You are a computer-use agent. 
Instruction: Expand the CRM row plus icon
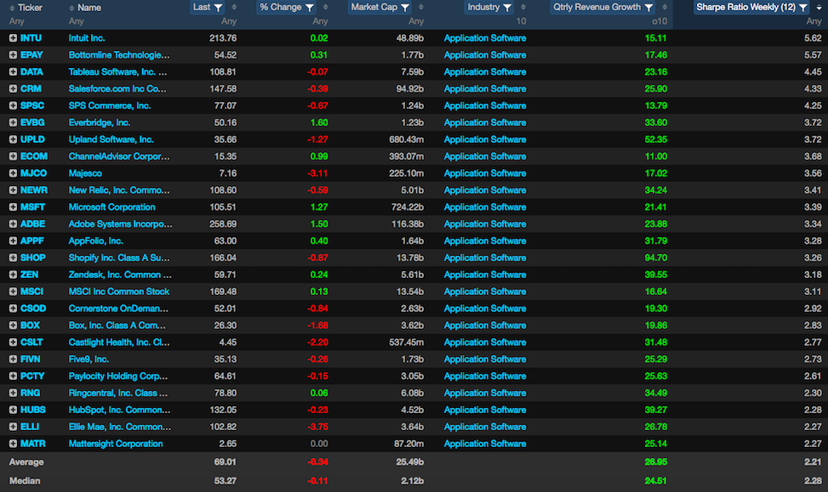coord(13,88)
